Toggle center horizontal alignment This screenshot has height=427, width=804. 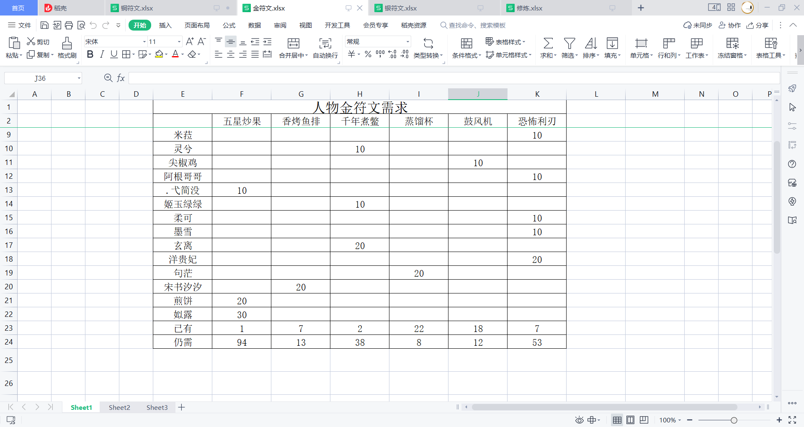[x=231, y=54]
